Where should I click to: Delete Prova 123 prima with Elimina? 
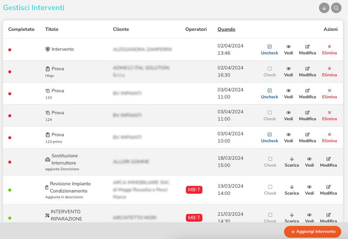329,138
